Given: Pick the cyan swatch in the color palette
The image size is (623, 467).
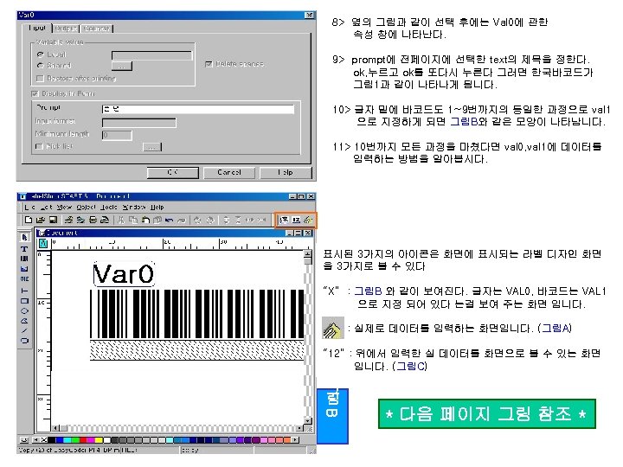Looking at the screenshot, I should pos(67,440).
